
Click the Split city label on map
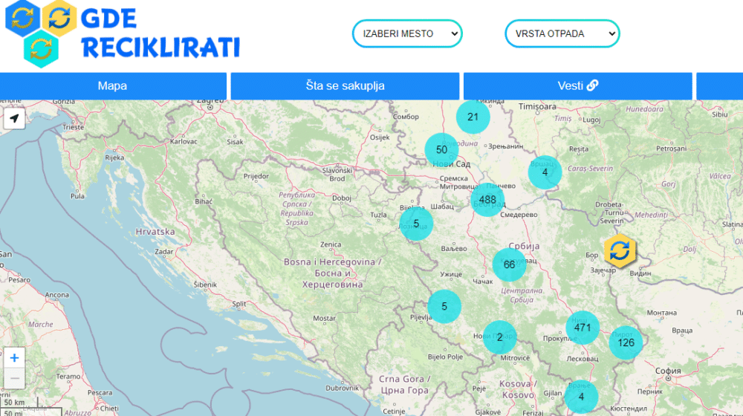point(239,304)
